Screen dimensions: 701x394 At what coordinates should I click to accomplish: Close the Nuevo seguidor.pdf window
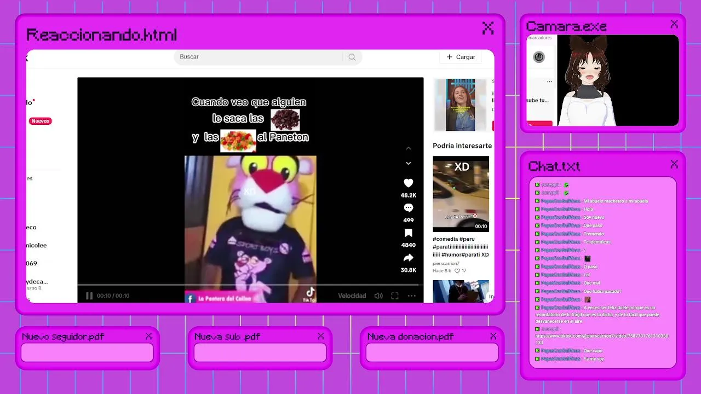pos(148,336)
